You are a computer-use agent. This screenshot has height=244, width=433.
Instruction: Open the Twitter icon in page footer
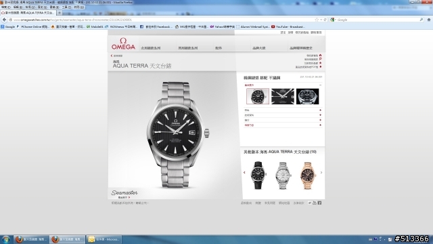point(310,203)
